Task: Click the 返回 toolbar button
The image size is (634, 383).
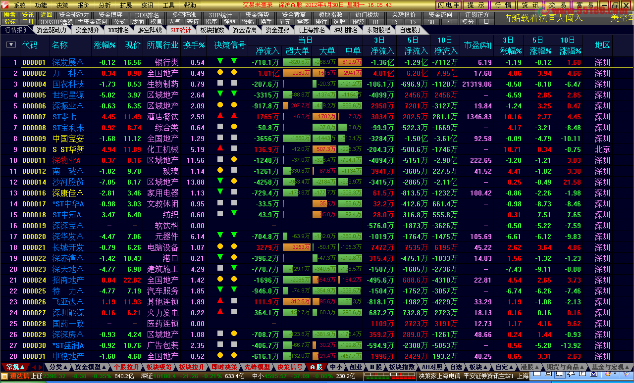Action: click(x=47, y=15)
